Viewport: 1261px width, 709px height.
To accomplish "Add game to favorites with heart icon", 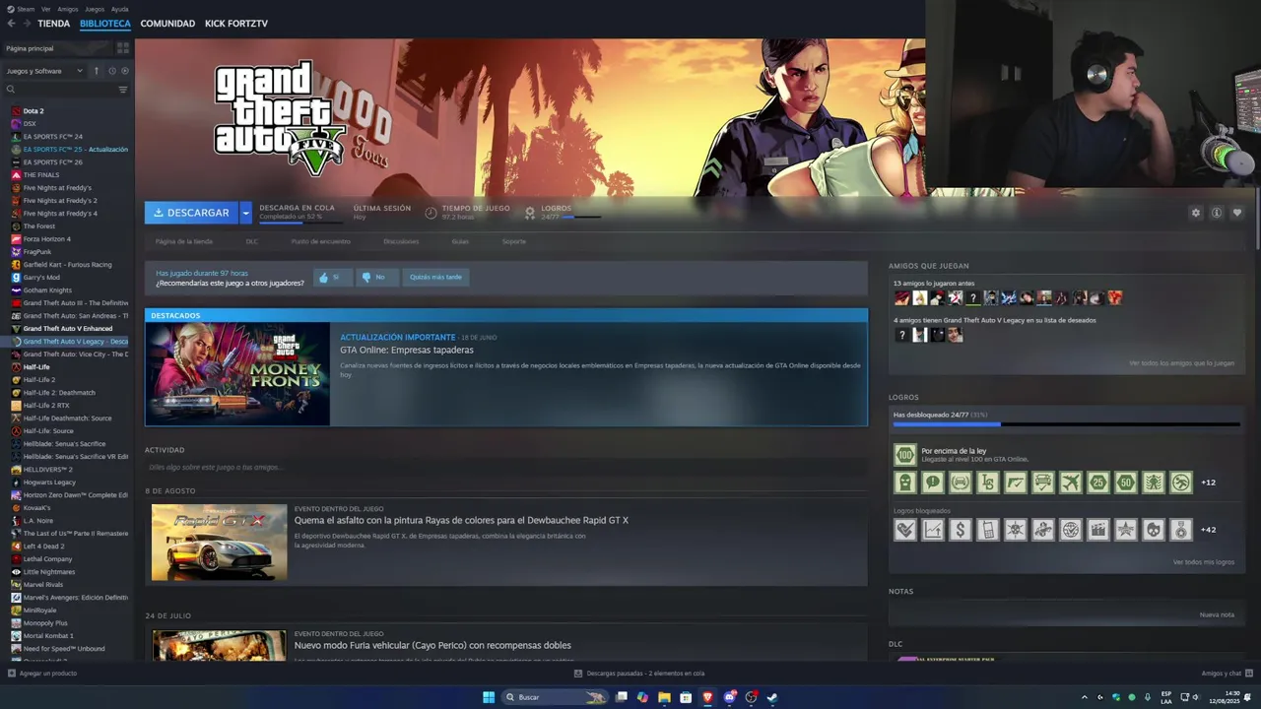I will coord(1237,213).
